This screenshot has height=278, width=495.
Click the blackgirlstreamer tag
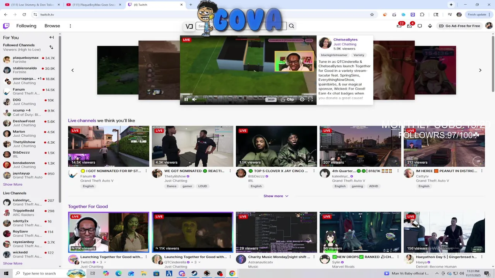click(x=334, y=55)
